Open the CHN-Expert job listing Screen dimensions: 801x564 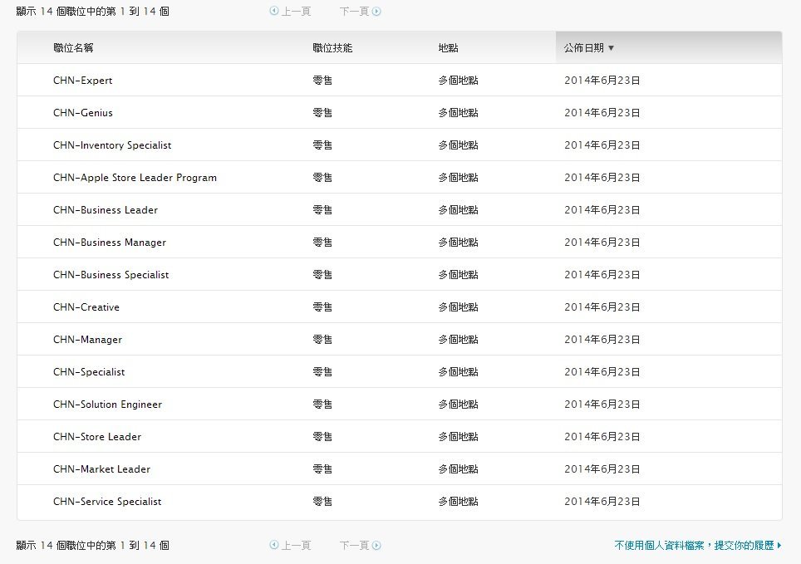point(82,81)
